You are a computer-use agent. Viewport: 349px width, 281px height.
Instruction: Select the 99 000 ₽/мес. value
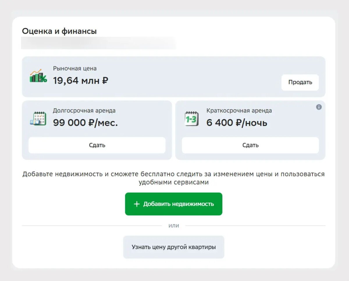pos(86,123)
